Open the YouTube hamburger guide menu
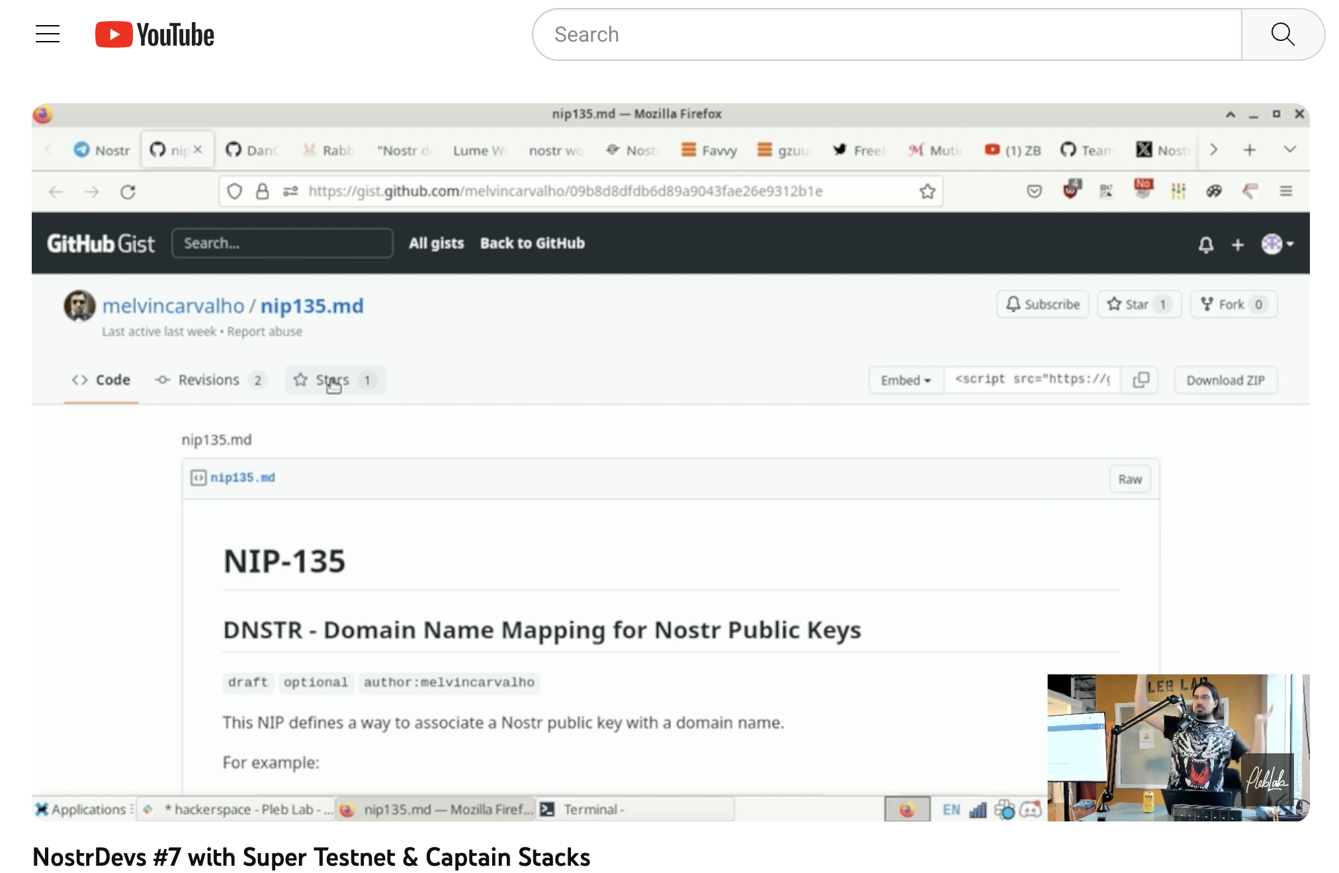This screenshot has height=873, width=1339. [48, 34]
